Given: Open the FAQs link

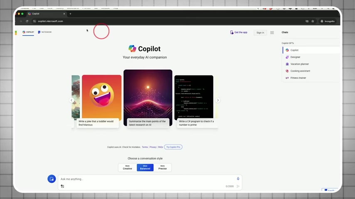Looking at the screenshot, I should click(x=160, y=147).
